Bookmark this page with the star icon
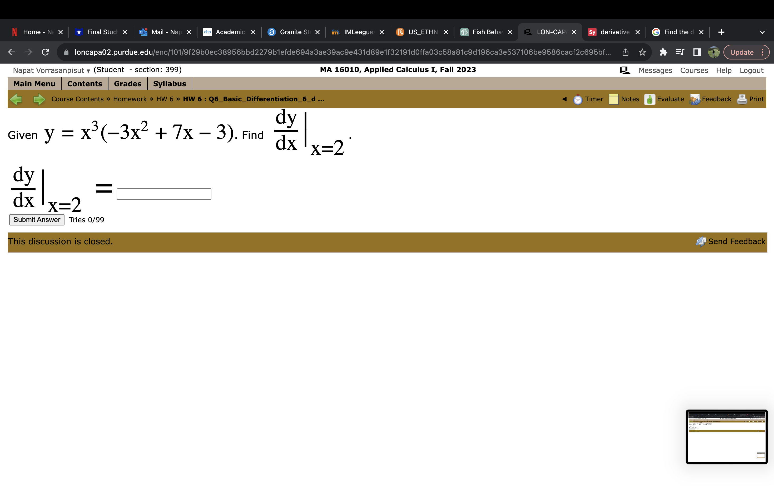 point(642,52)
